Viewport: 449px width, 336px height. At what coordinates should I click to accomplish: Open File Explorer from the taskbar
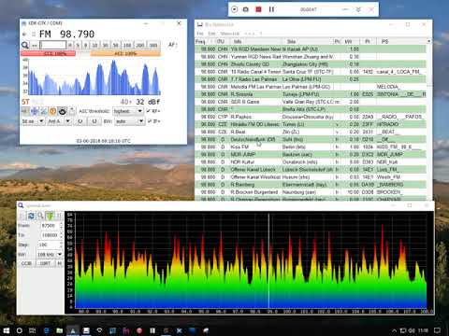[x=60, y=330]
